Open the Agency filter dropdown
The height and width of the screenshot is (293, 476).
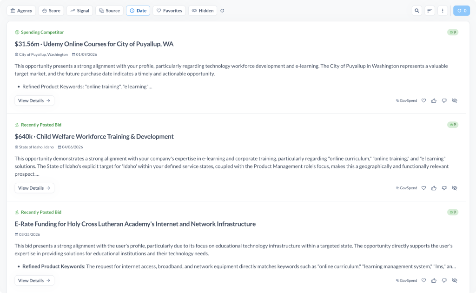coord(21,11)
